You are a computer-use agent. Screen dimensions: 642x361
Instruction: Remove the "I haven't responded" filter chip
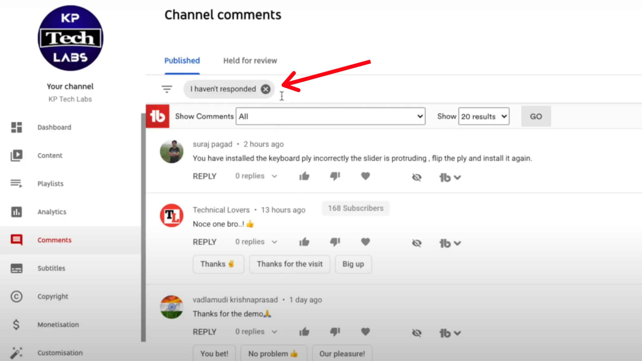point(265,89)
